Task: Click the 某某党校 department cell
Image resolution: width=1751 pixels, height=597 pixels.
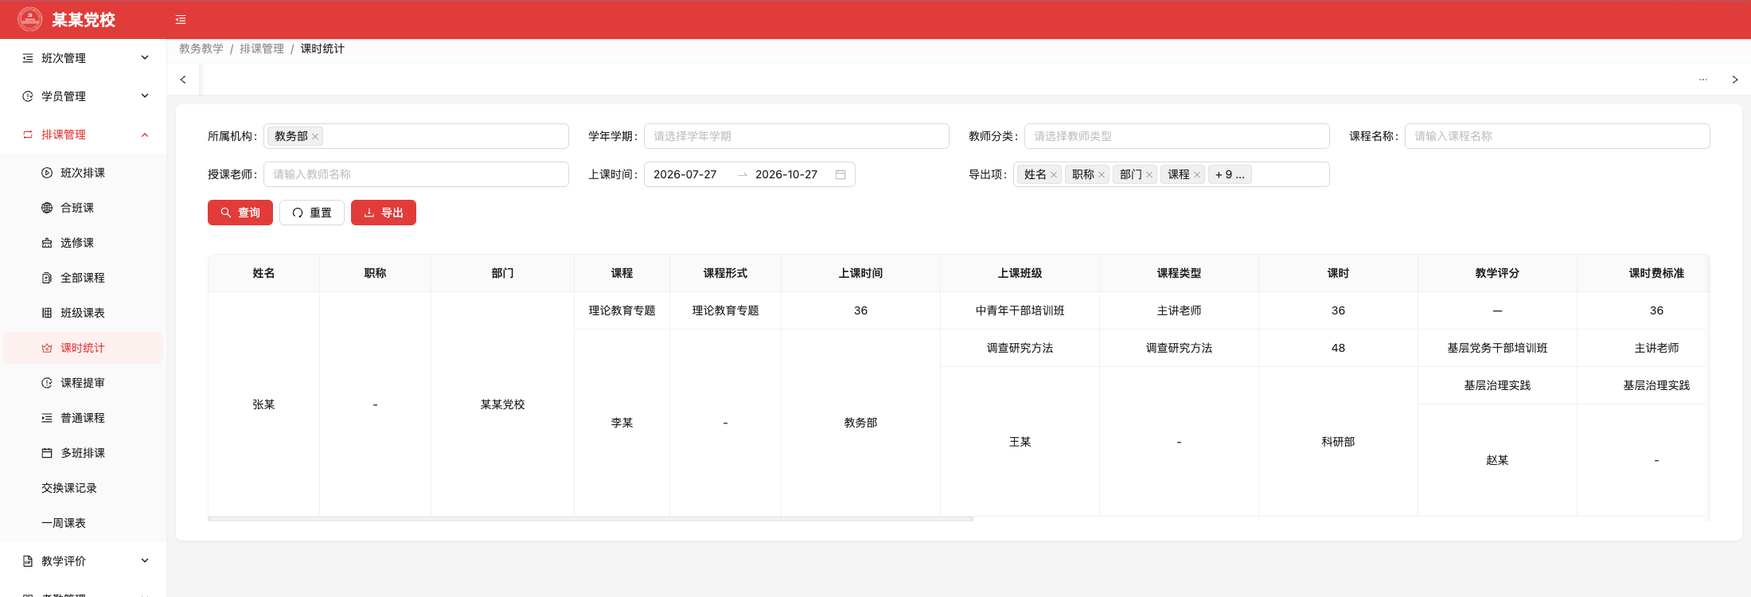Action: pyautogui.click(x=502, y=404)
